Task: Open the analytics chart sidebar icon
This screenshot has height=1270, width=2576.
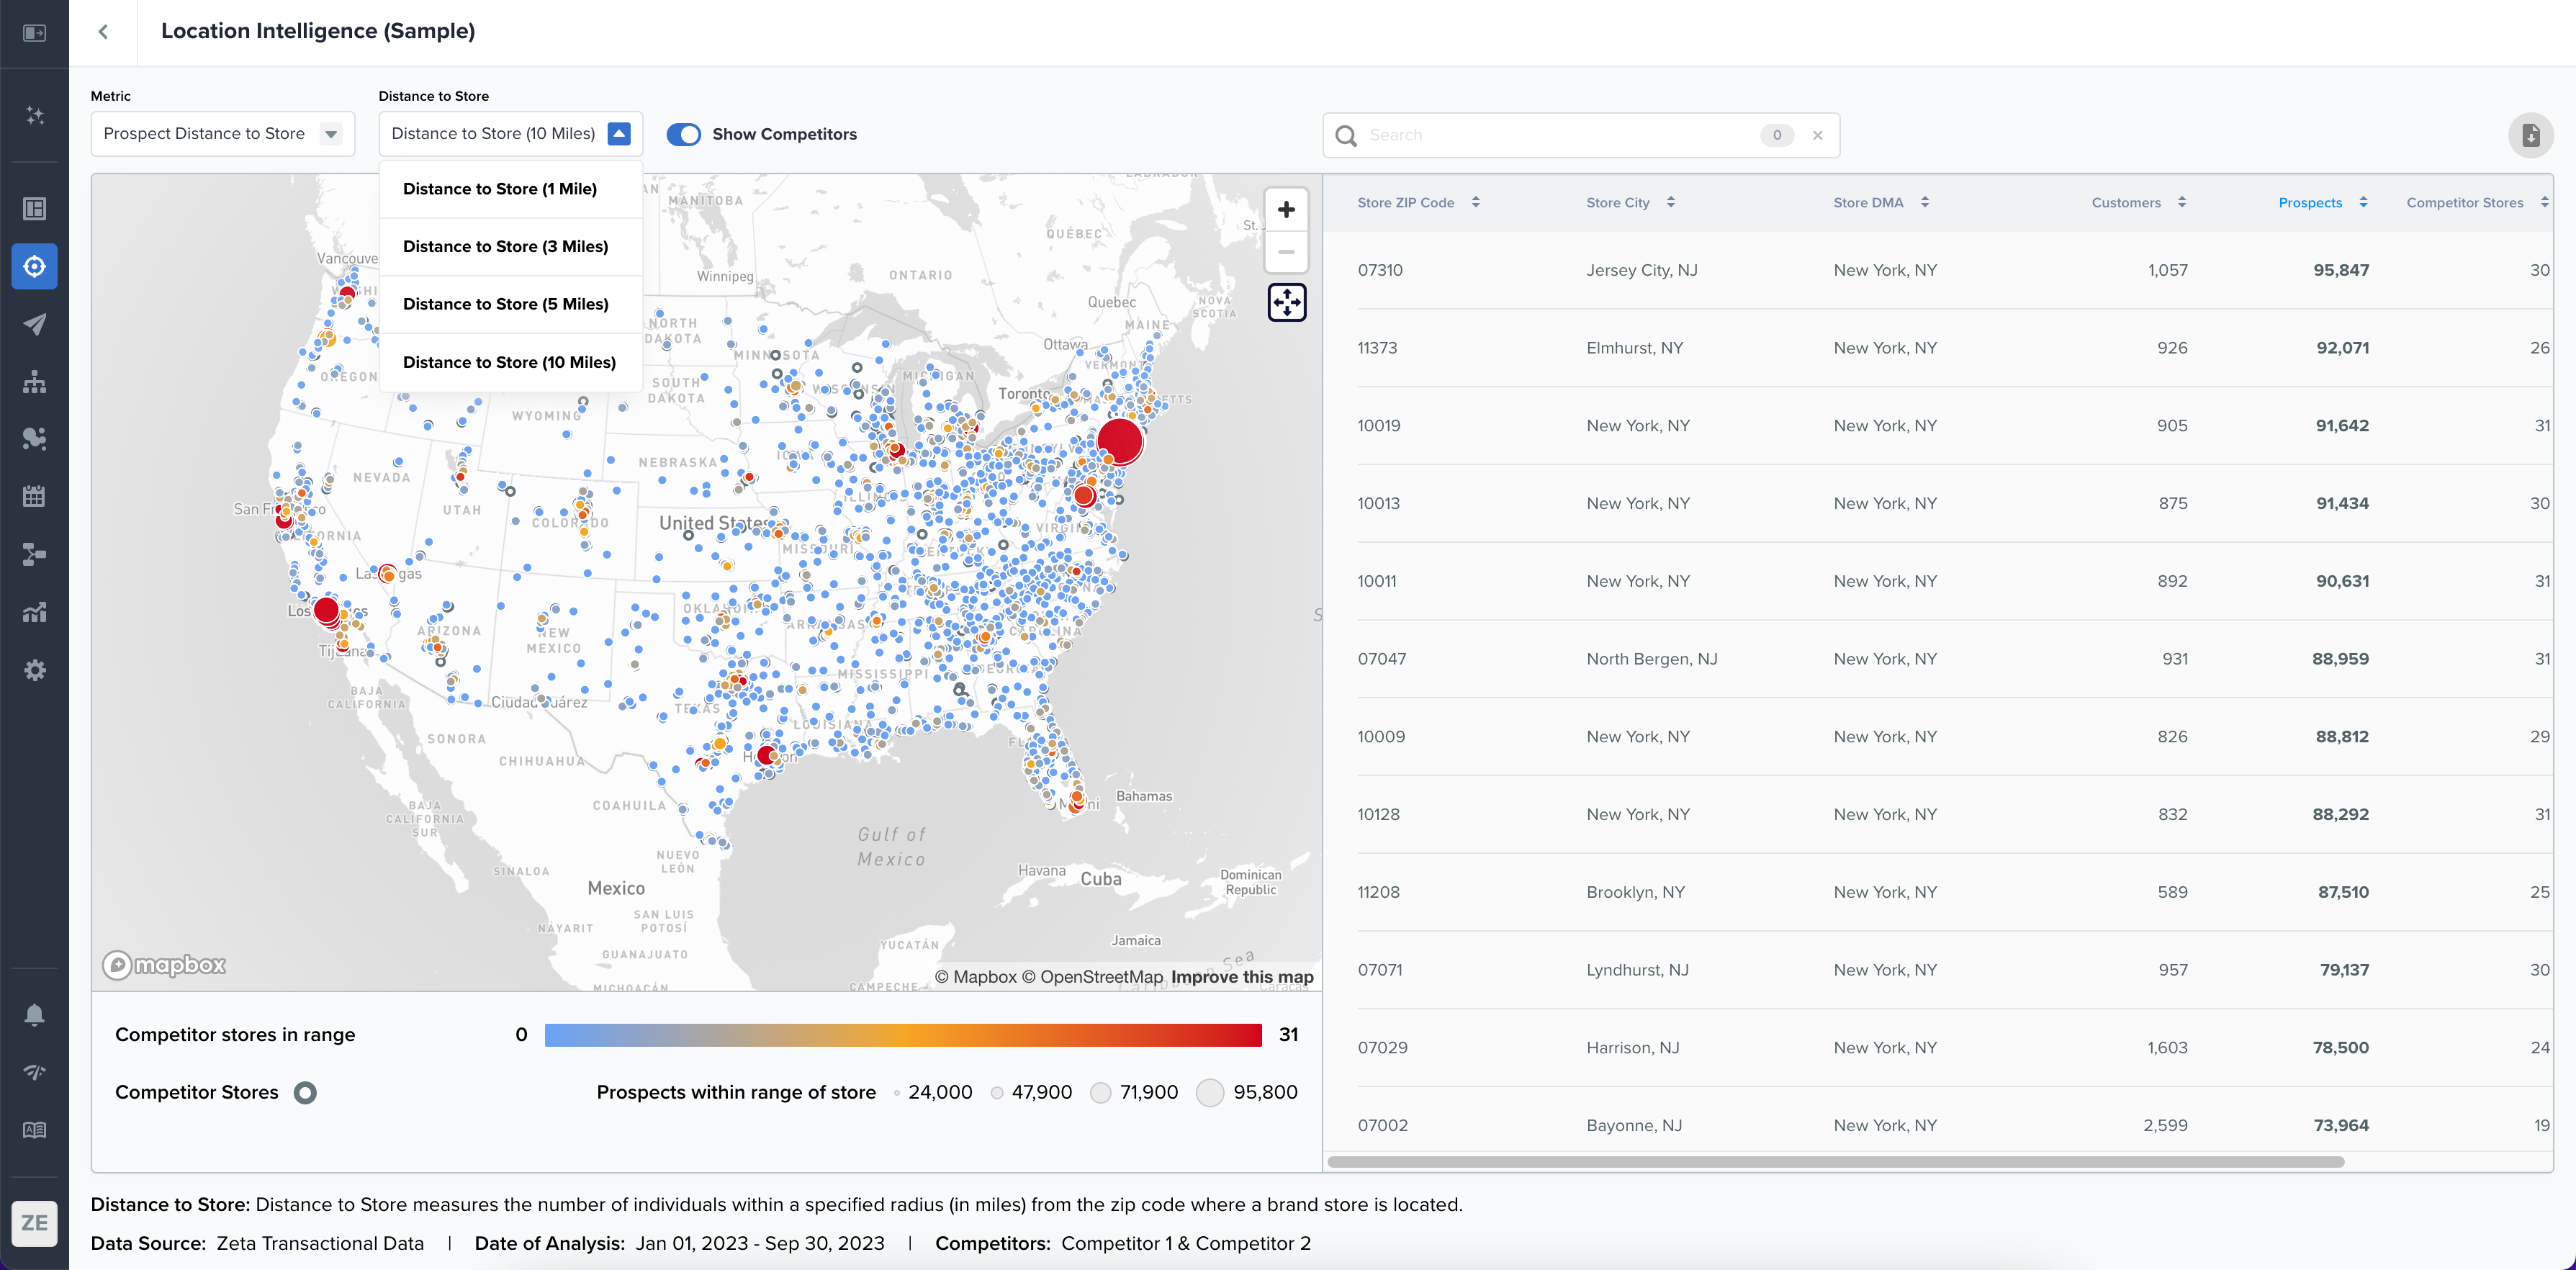Action: pyautogui.click(x=34, y=612)
